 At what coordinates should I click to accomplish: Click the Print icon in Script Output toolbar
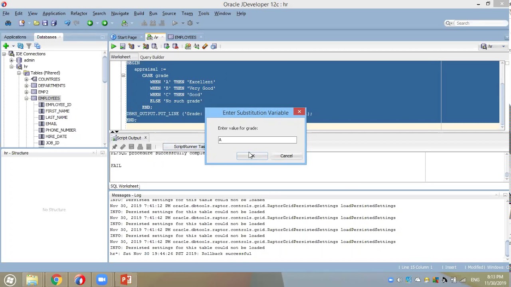(140, 147)
